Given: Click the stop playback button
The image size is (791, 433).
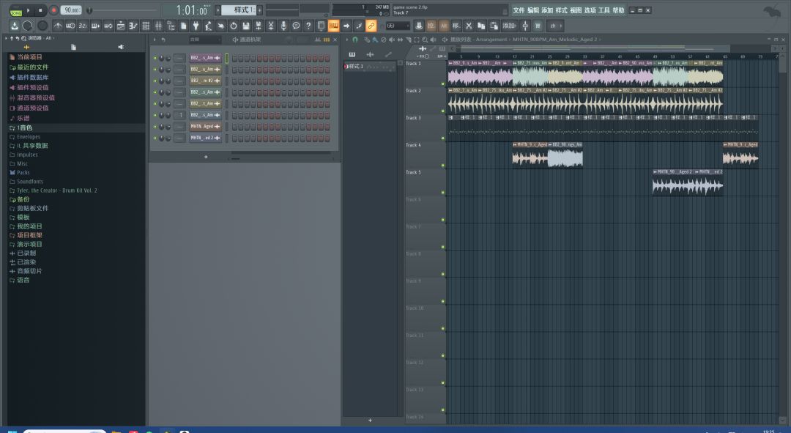Looking at the screenshot, I should click(41, 10).
